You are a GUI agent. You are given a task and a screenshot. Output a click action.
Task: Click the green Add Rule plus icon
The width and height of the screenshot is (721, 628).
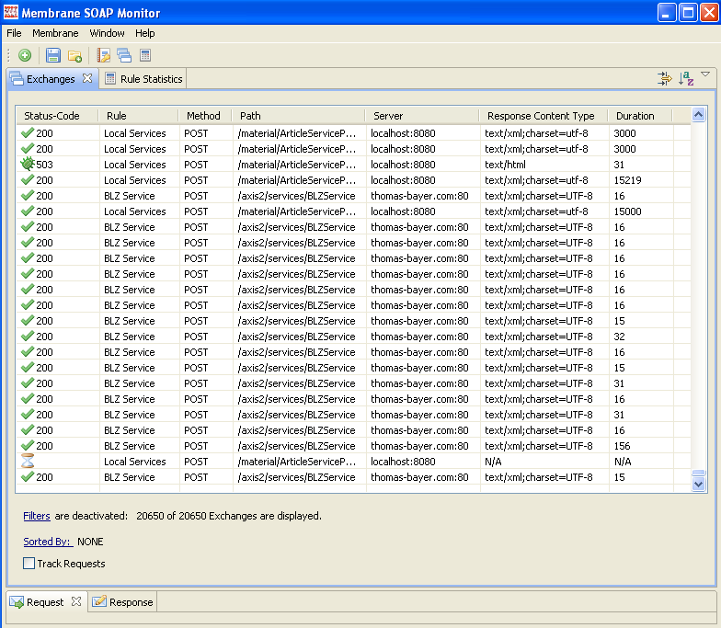pos(25,55)
